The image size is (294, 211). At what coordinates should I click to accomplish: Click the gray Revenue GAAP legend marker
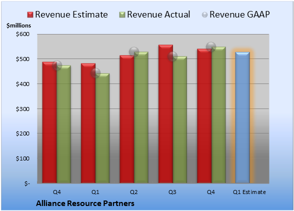(205, 15)
